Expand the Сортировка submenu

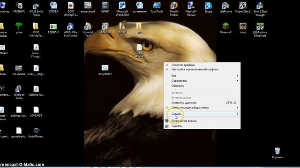point(202,81)
